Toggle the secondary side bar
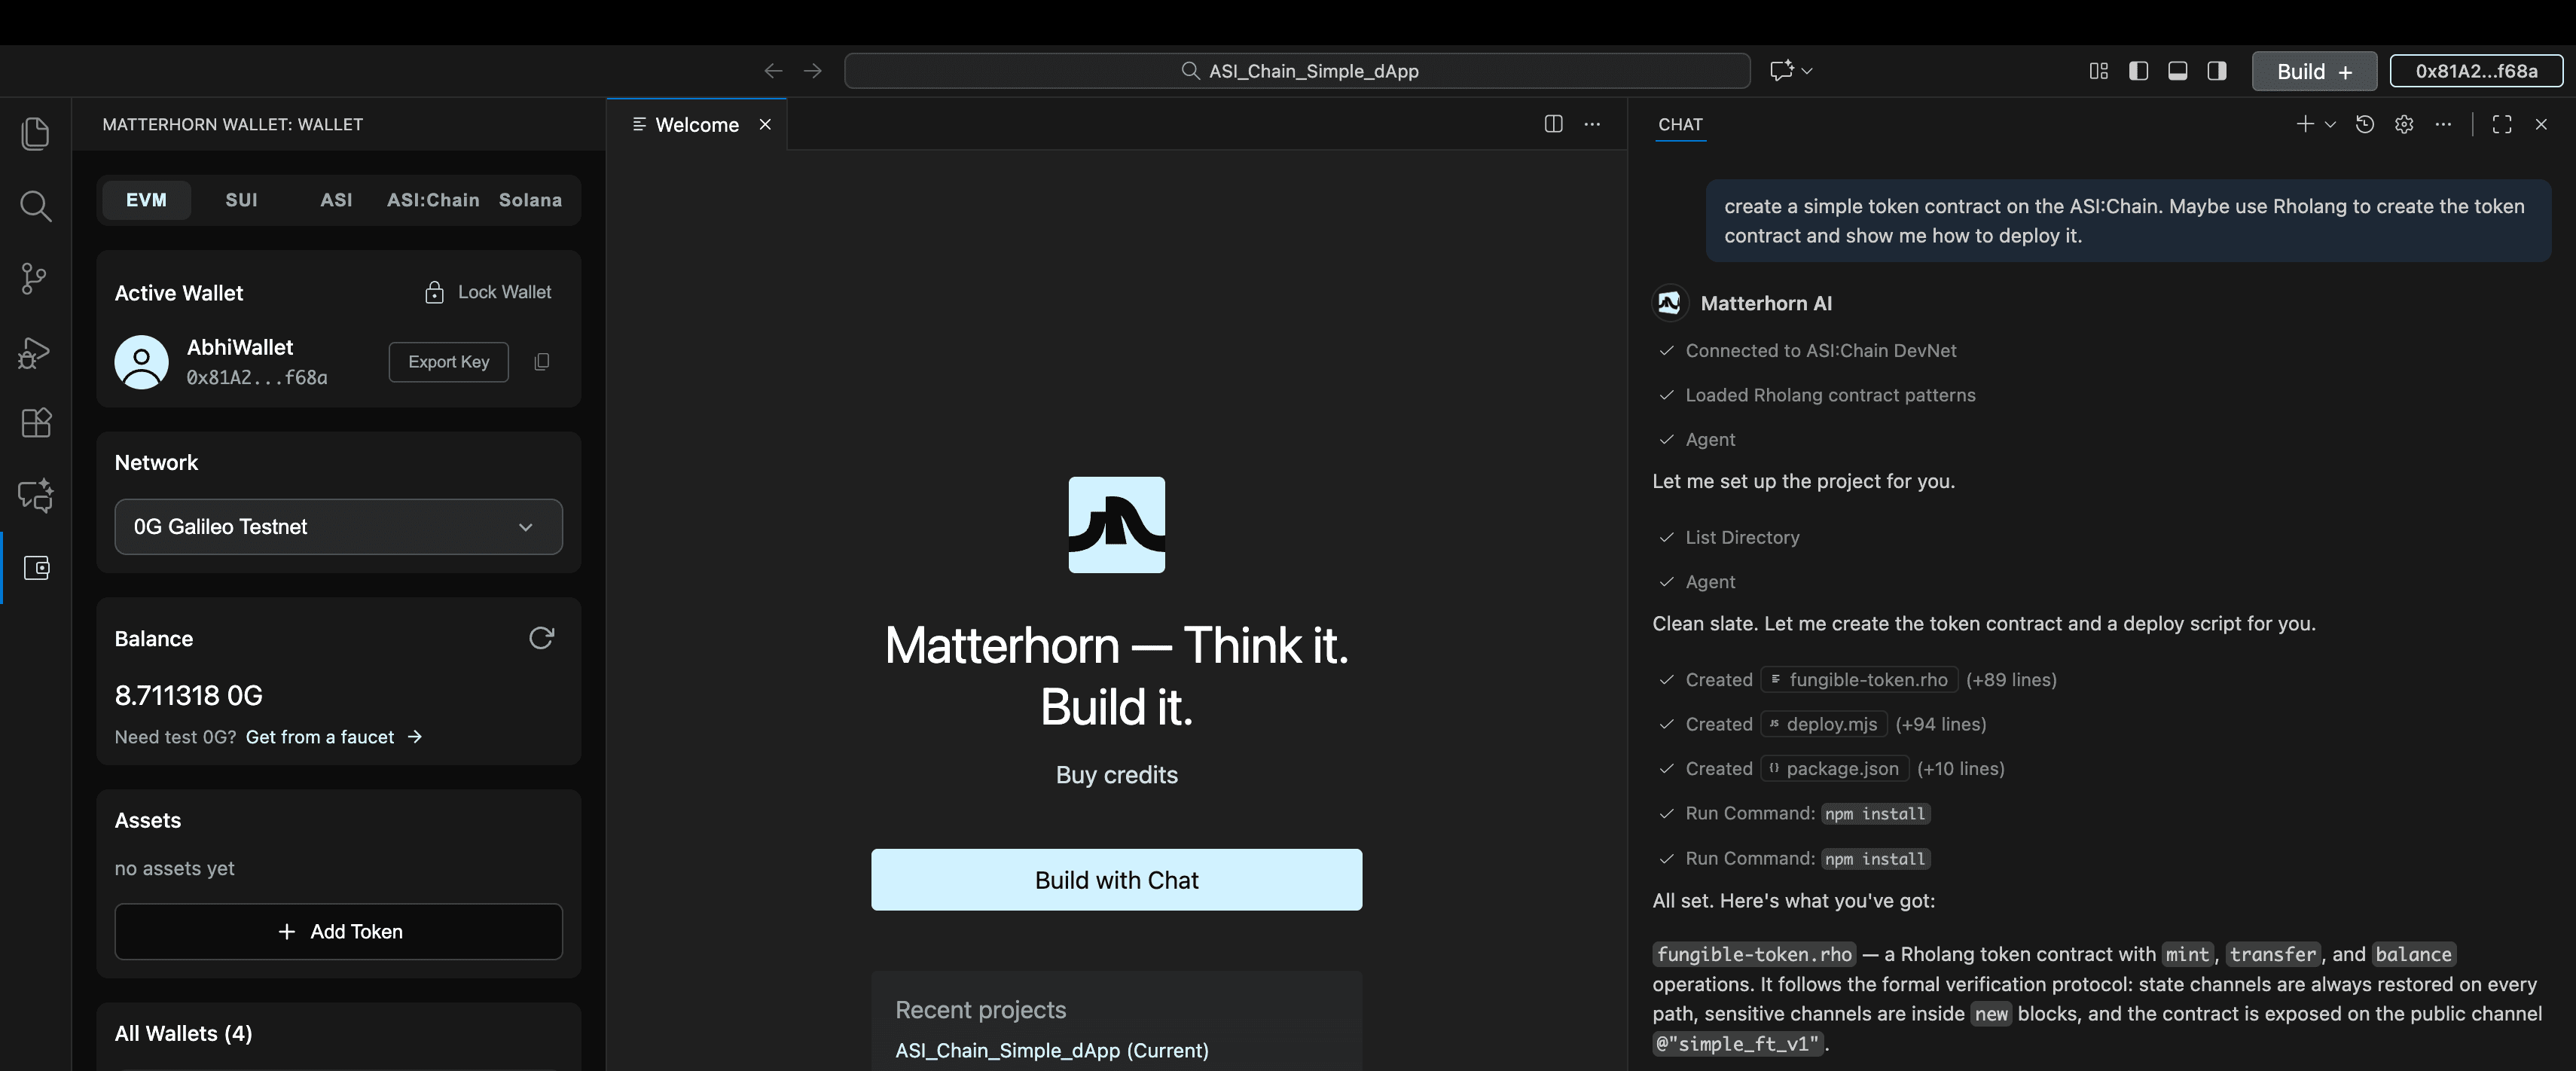The image size is (2576, 1071). 2217,71
